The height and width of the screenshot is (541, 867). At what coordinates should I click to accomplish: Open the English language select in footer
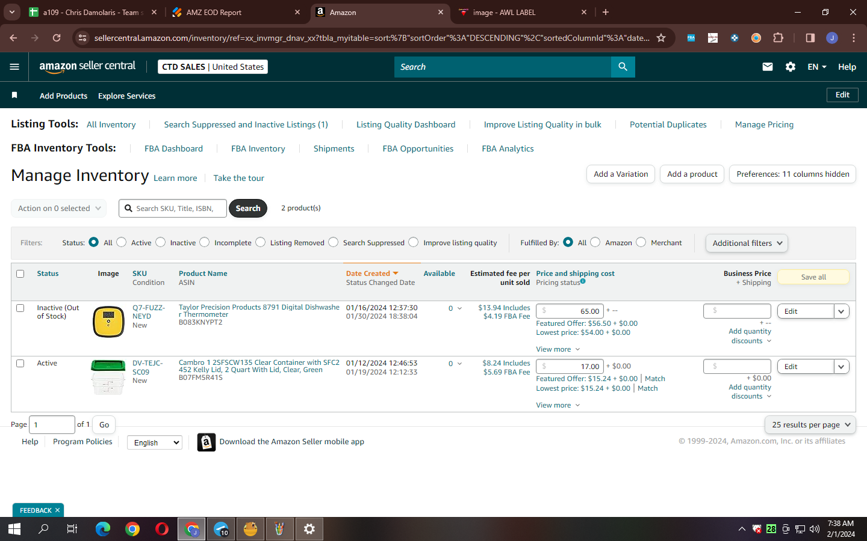pos(154,442)
